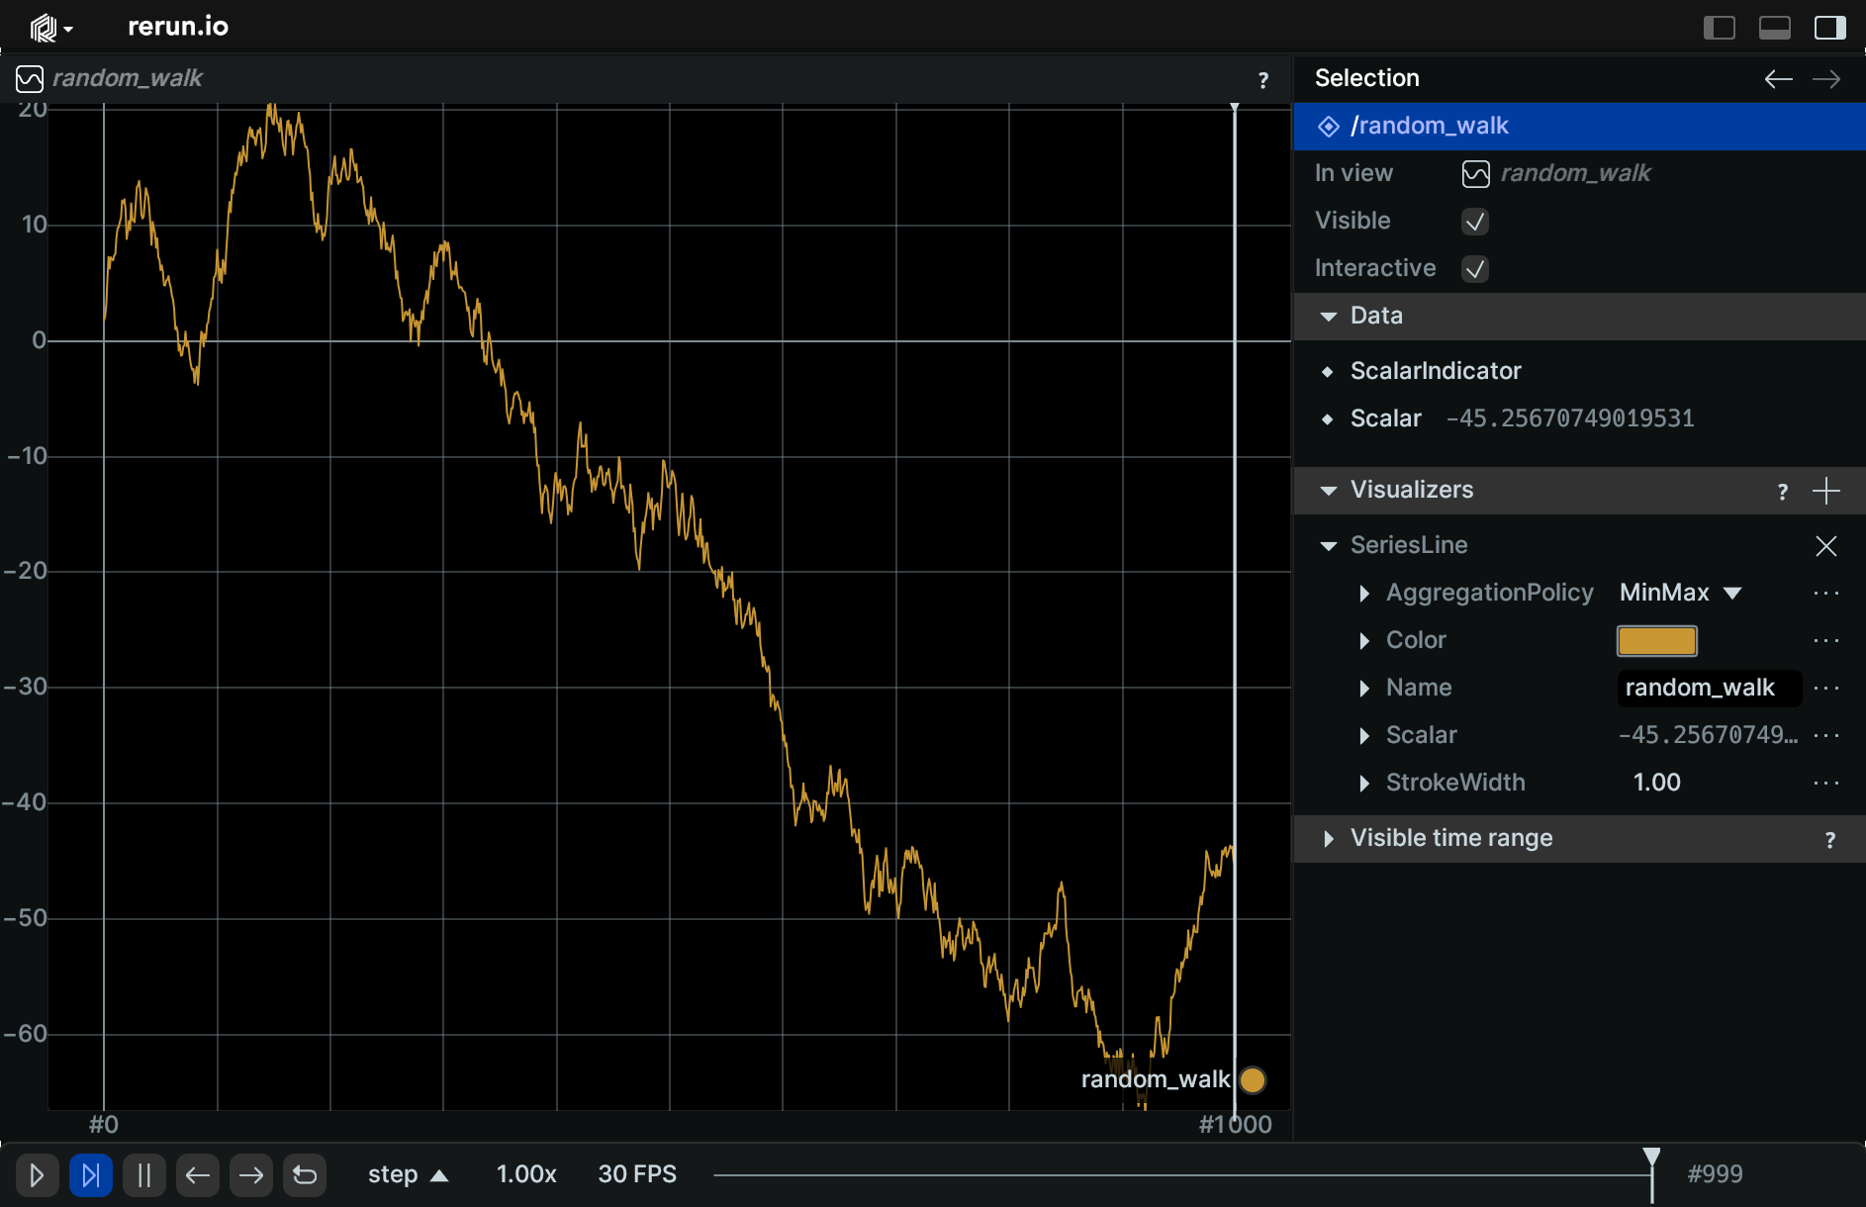Image resolution: width=1866 pixels, height=1207 pixels.
Task: Uncheck the Visible checkbox
Action: (1474, 222)
